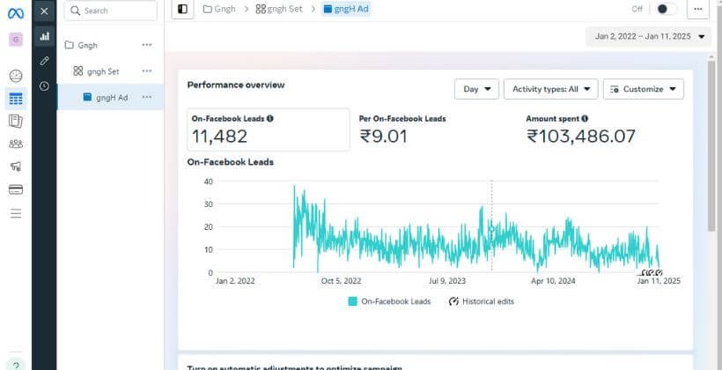The image size is (722, 370).
Task: Select the pencil edit icon
Action: [44, 61]
